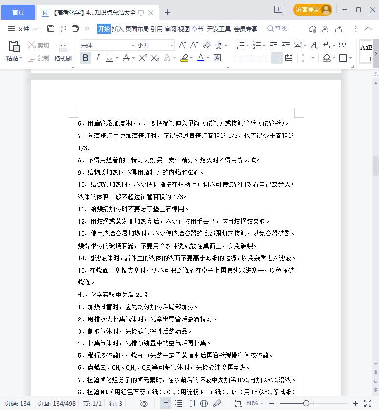This screenshot has width=379, height=410.
Task: Switch to the 审阅 ribbon tab
Action: 170,29
